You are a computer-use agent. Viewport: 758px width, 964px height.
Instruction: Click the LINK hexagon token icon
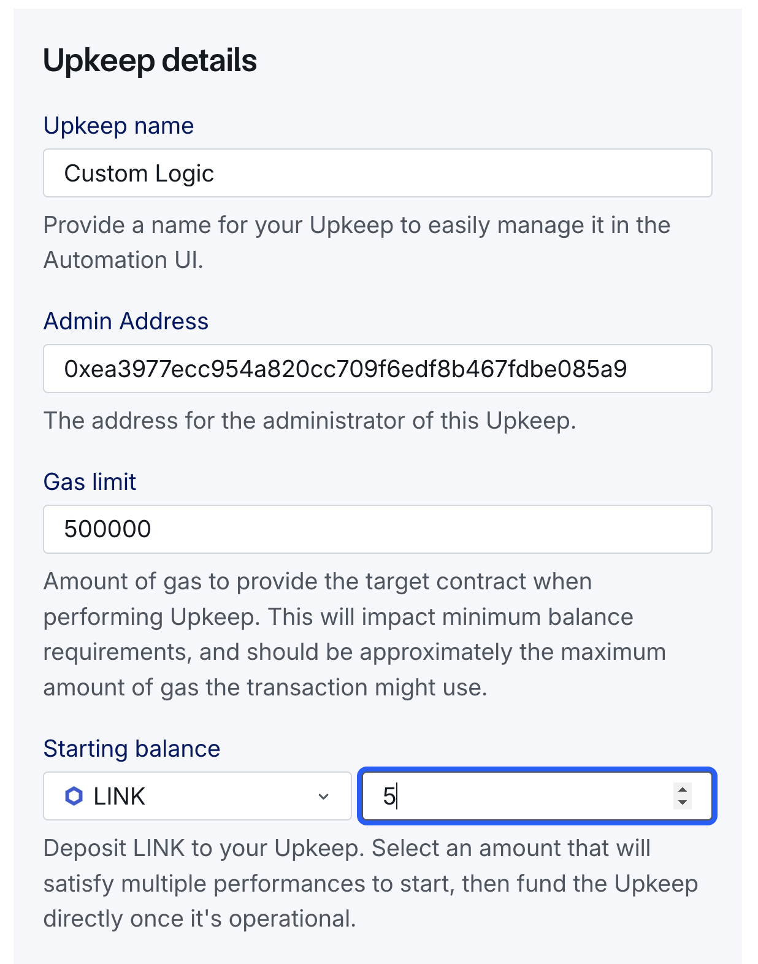[74, 796]
